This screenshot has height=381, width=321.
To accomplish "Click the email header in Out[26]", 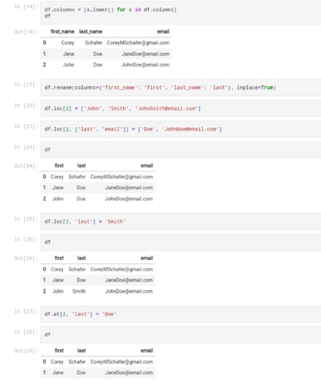I will pos(147,258).
